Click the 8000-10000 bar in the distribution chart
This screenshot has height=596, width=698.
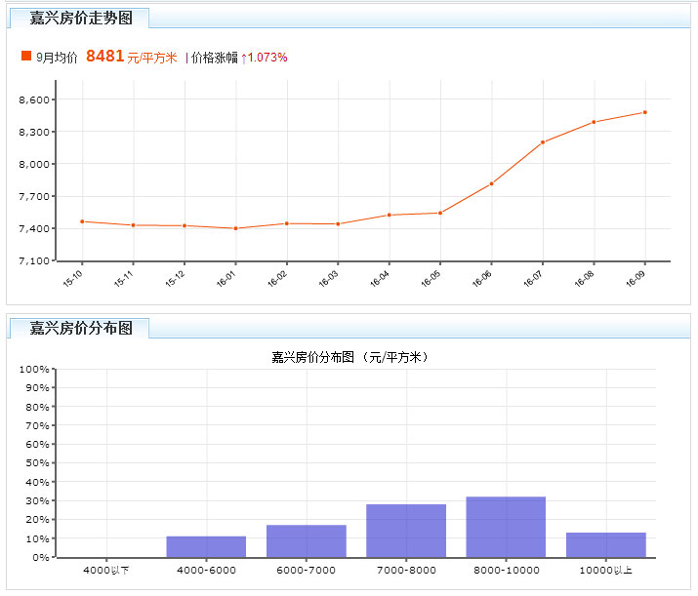(x=506, y=527)
